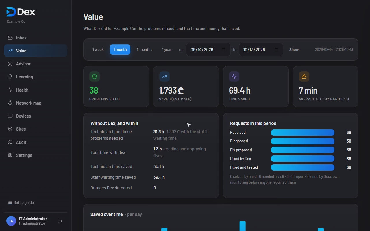
Task: Click the Staff waiting time saved 39.4 h value
Action: pyautogui.click(x=159, y=177)
